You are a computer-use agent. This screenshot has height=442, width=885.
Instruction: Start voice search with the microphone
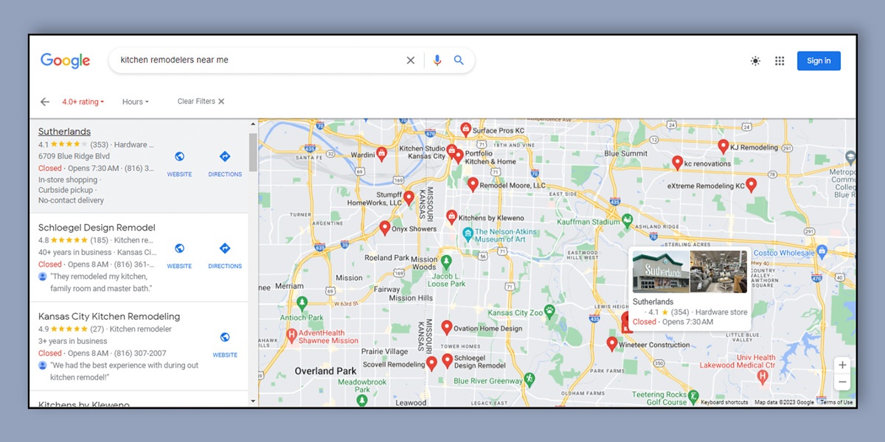tap(437, 60)
